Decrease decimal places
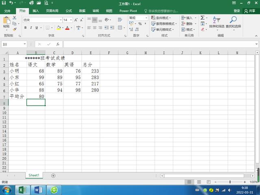This screenshot has width=260, height=195. (x=137, y=29)
